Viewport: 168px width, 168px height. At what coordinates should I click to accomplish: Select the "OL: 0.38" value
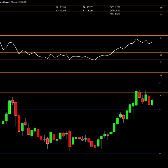pos(115,14)
